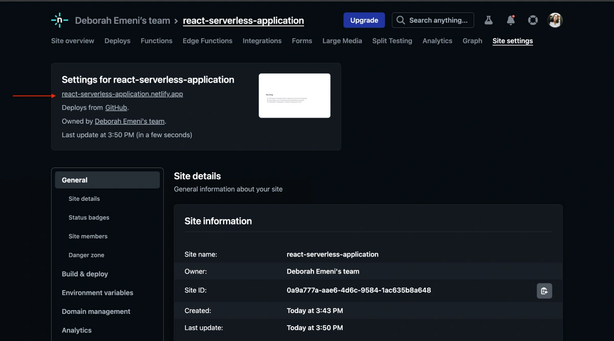Open the Large Media tab
The image size is (614, 341).
[x=342, y=41]
